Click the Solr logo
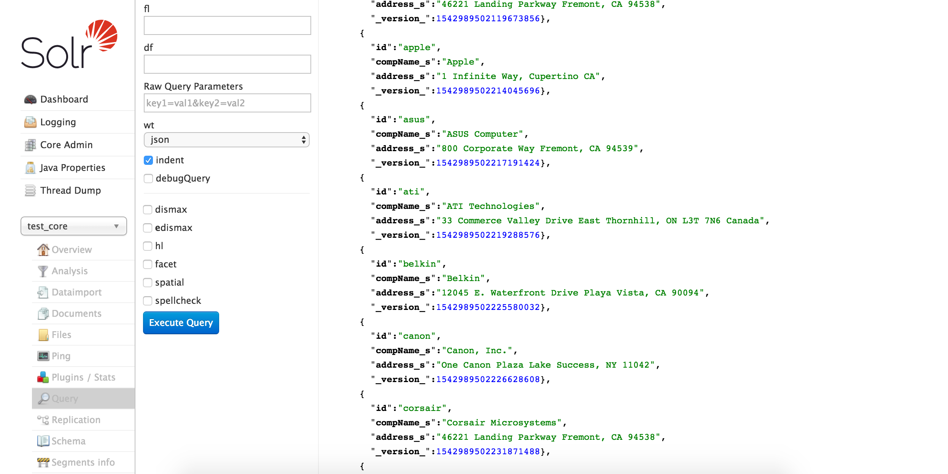The height and width of the screenshot is (474, 948). [69, 44]
